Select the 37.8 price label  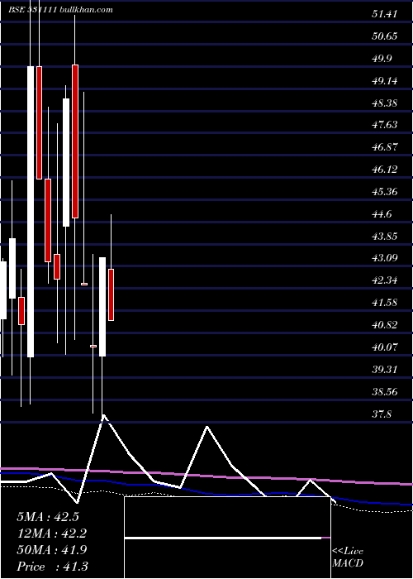[x=382, y=414]
